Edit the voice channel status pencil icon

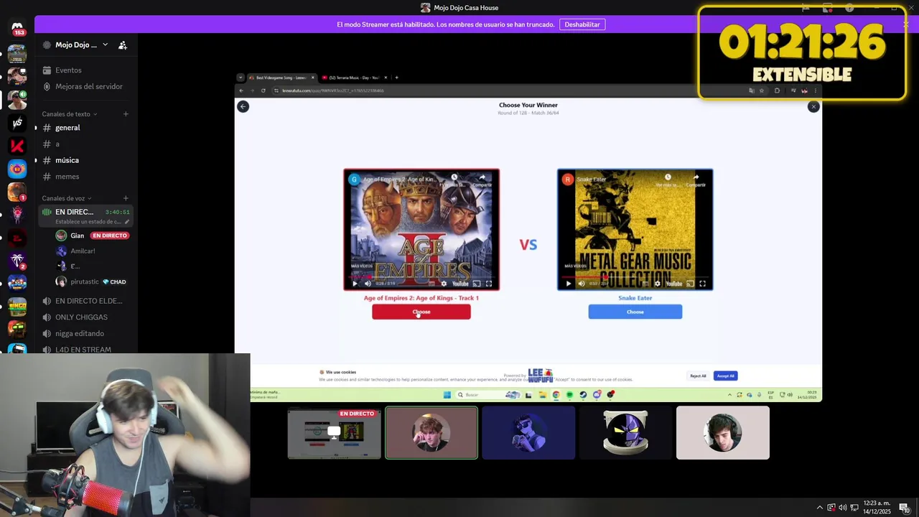tap(127, 222)
